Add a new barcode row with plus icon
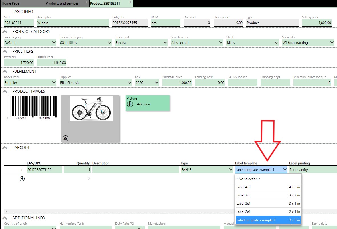 [22, 179]
